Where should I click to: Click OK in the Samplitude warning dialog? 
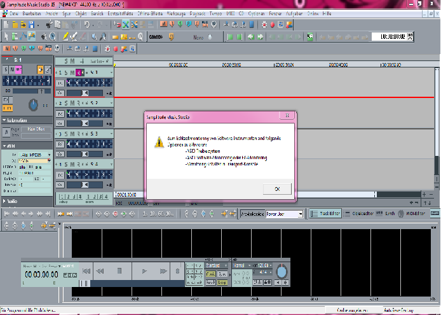(277, 189)
